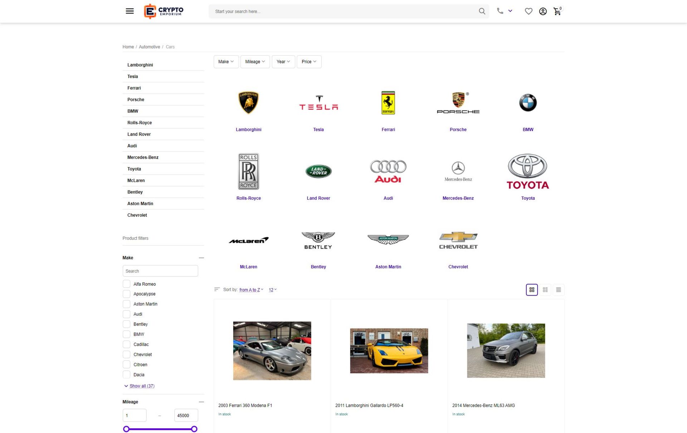Switch to large grid view icon
The width and height of the screenshot is (687, 433).
tap(532, 290)
